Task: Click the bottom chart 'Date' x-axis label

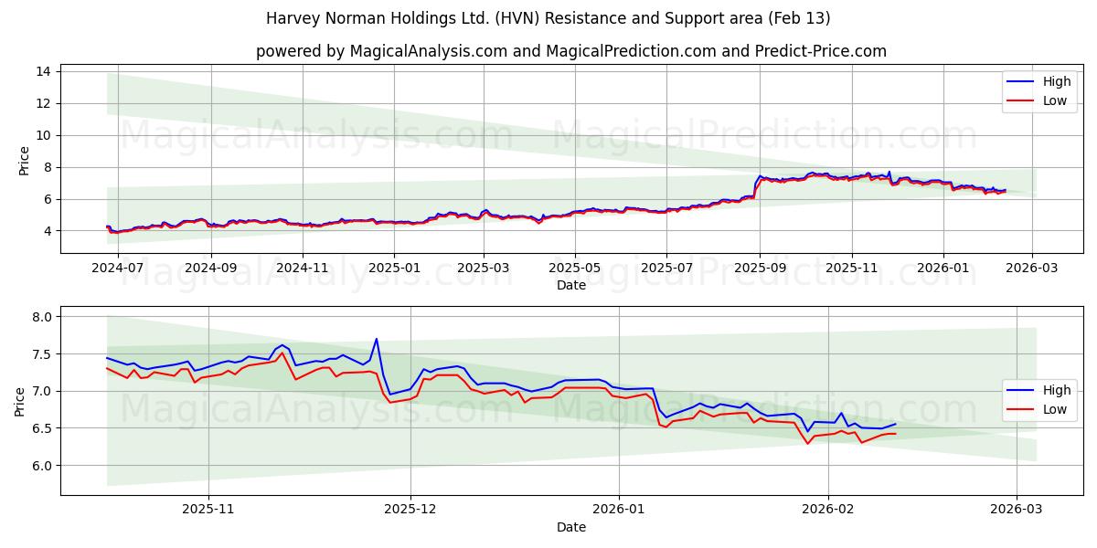Action: [571, 527]
